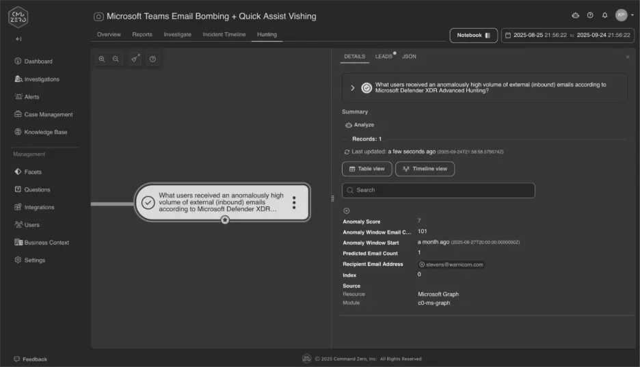640x367 pixels.
Task: Click the Anomaly Window Start value
Action: click(x=468, y=242)
